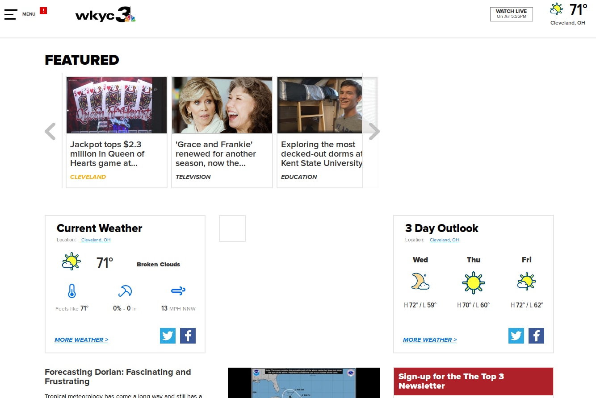
Task: Click the Current Weather condition icon
Action: [x=71, y=261]
